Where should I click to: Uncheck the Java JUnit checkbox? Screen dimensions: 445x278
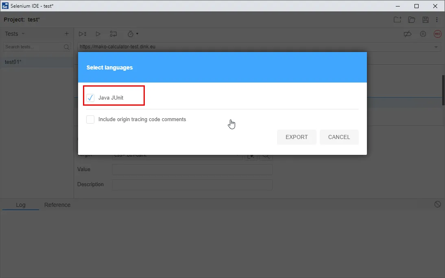tap(90, 98)
